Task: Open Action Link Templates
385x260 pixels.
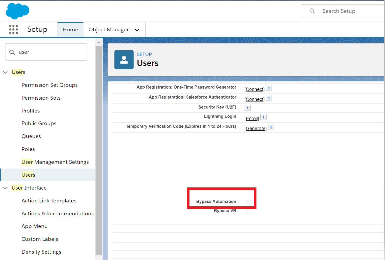Action: pos(49,201)
